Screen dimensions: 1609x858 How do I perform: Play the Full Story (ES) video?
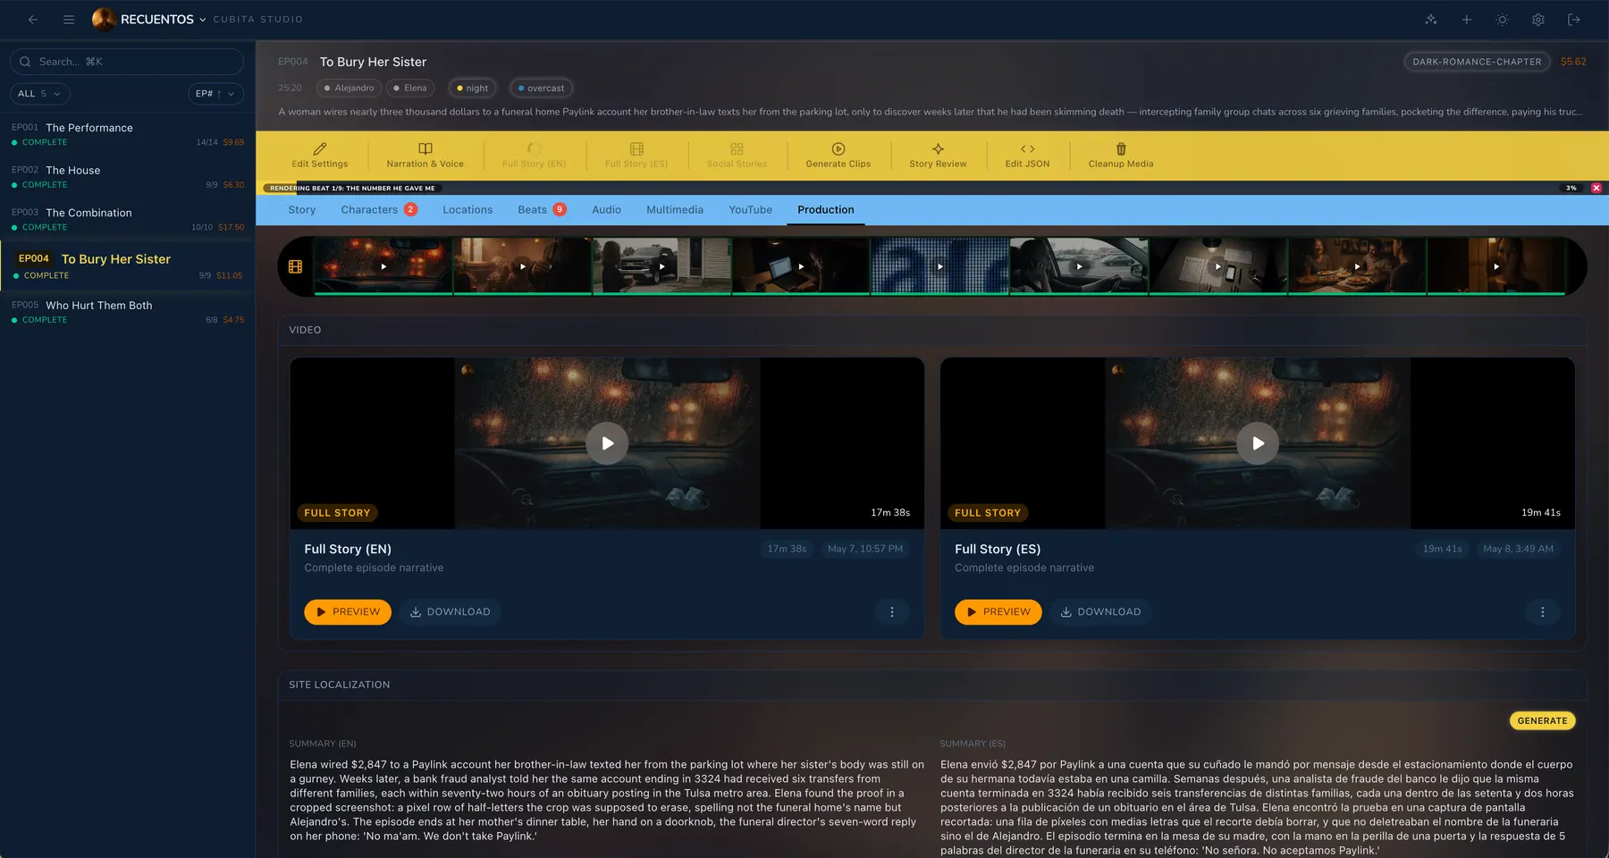(1258, 443)
